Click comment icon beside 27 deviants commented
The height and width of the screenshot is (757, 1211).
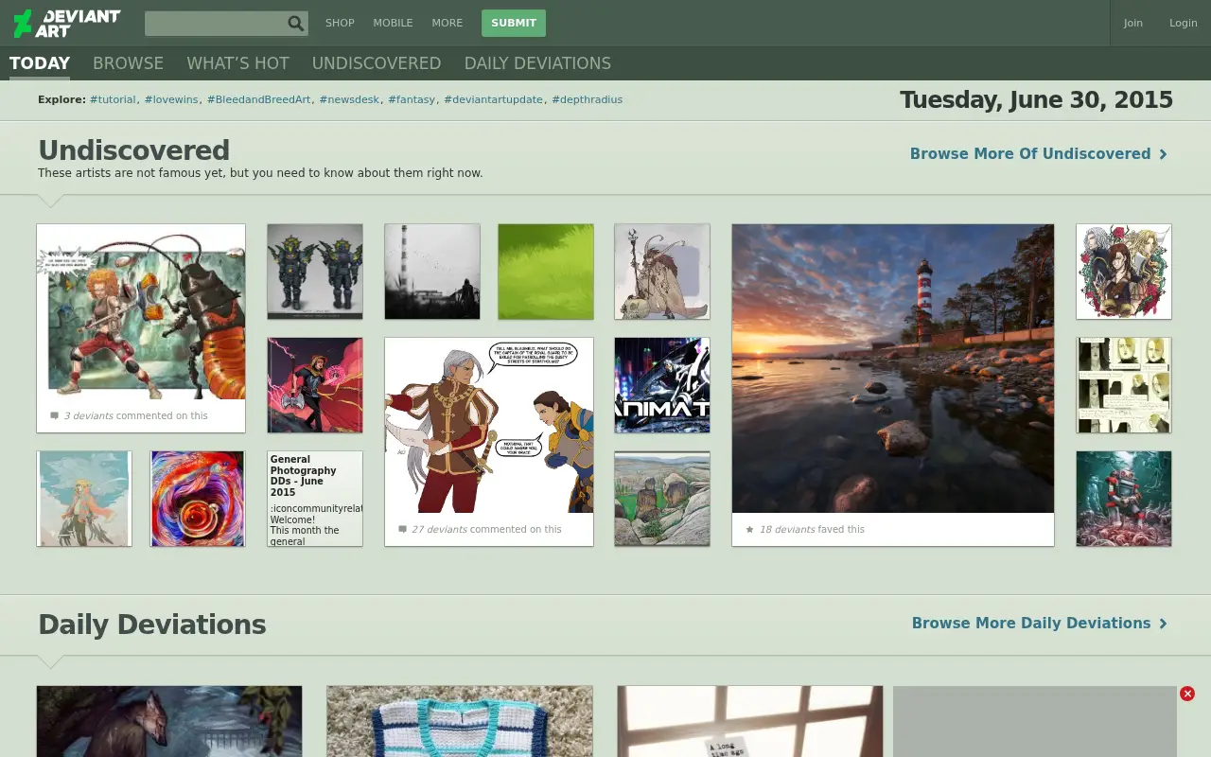point(402,530)
